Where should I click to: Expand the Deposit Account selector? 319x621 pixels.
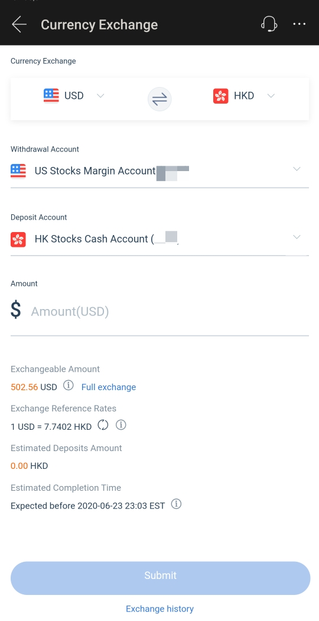[297, 237]
